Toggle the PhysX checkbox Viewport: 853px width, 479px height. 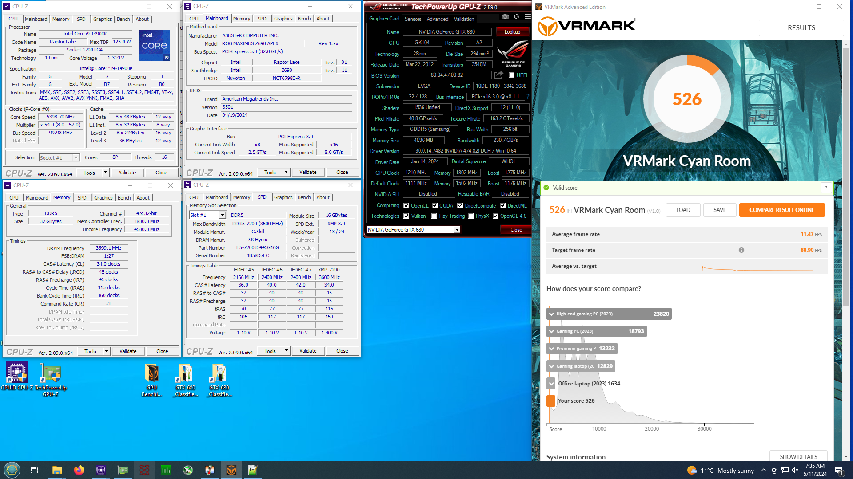pyautogui.click(x=470, y=216)
